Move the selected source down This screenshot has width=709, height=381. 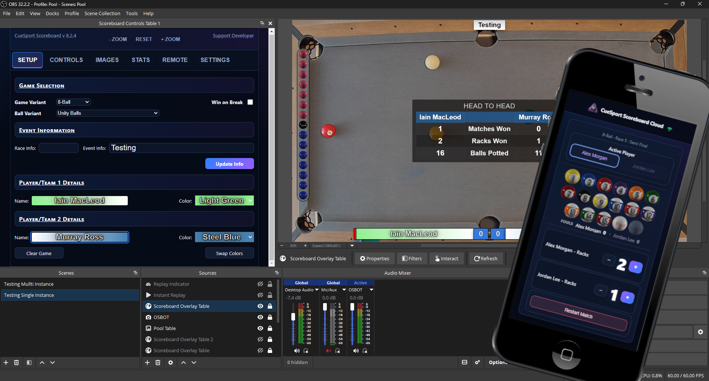click(194, 363)
